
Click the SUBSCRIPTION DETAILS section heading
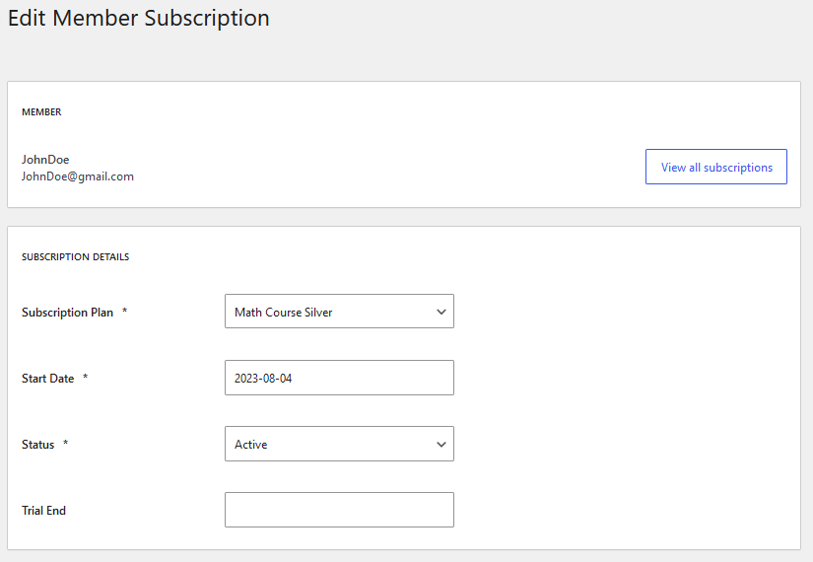click(75, 257)
